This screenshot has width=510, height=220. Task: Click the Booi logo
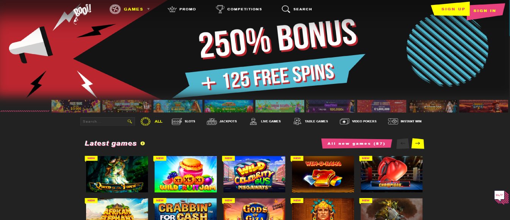point(82,12)
